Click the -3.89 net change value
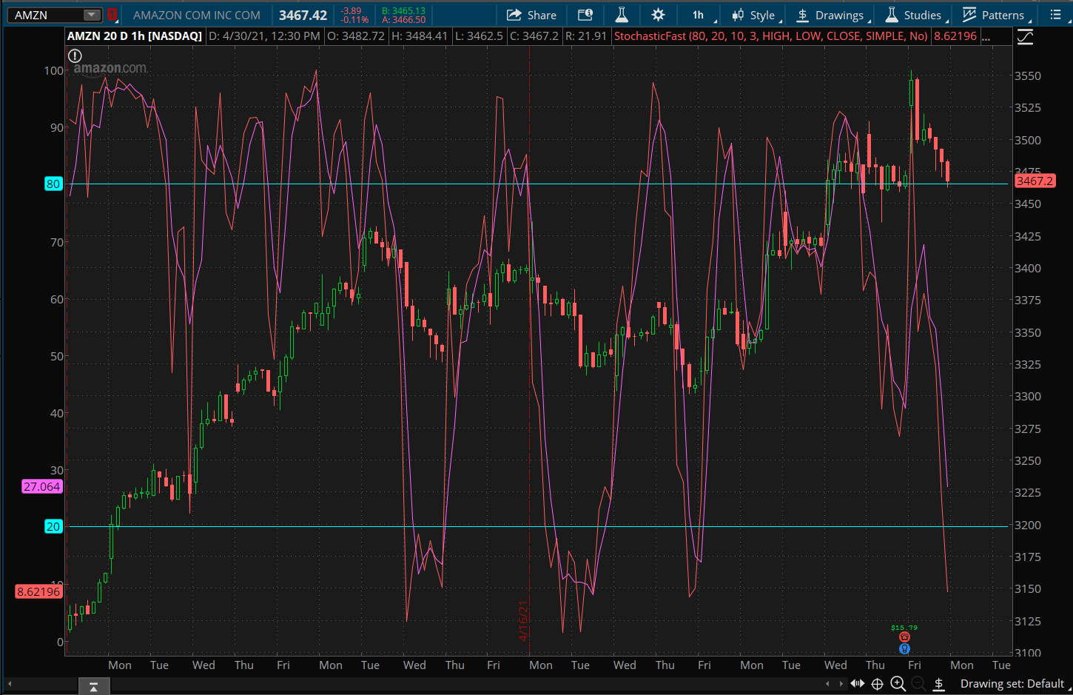1073x695 pixels. [x=351, y=10]
